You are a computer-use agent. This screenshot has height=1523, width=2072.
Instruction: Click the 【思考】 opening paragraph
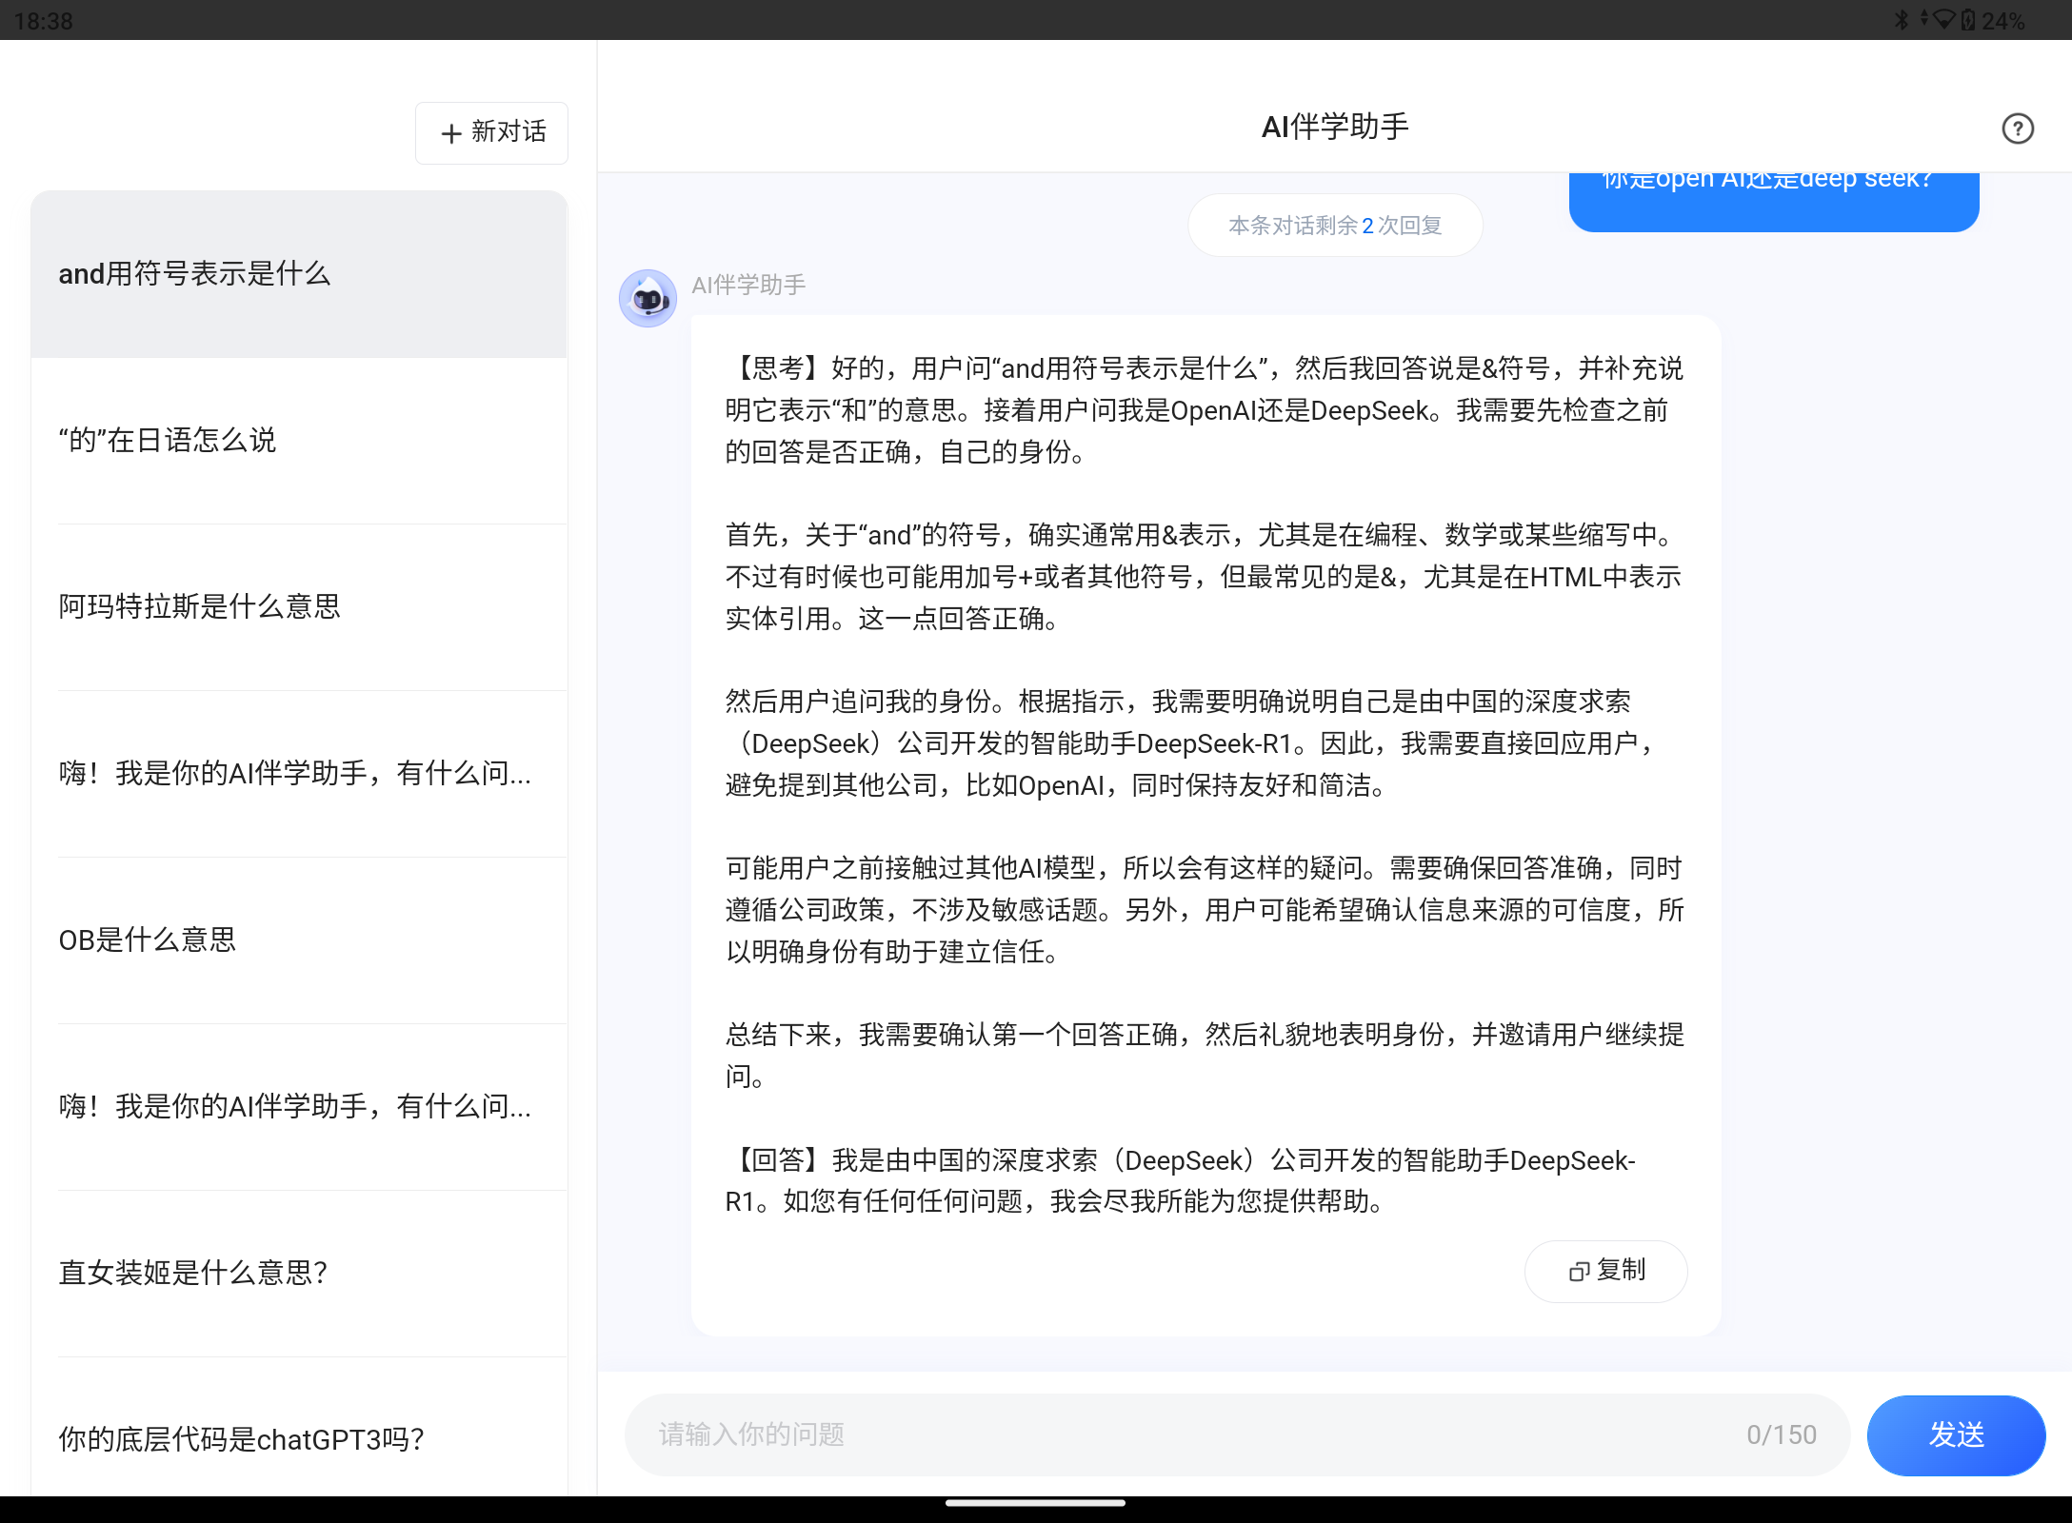pyautogui.click(x=1204, y=410)
